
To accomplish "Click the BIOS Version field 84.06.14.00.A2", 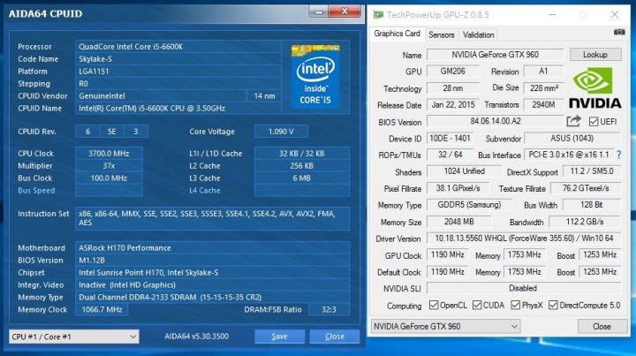I will tap(495, 121).
